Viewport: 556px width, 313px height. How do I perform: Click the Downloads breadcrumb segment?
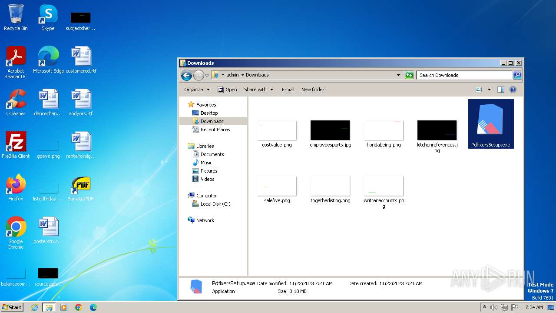click(257, 75)
